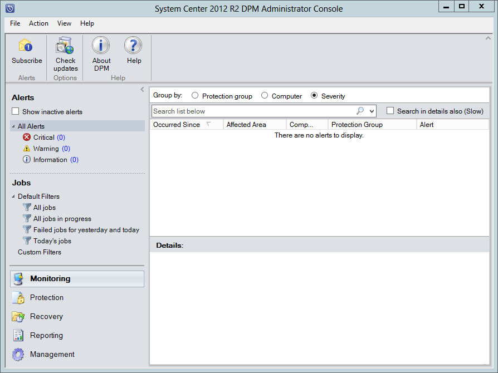498x373 pixels.
Task: Select Failed jobs for yesterday and today
Action: [x=86, y=229]
